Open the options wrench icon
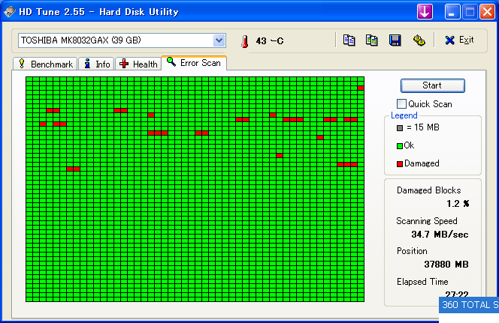499x323 pixels. (x=419, y=40)
